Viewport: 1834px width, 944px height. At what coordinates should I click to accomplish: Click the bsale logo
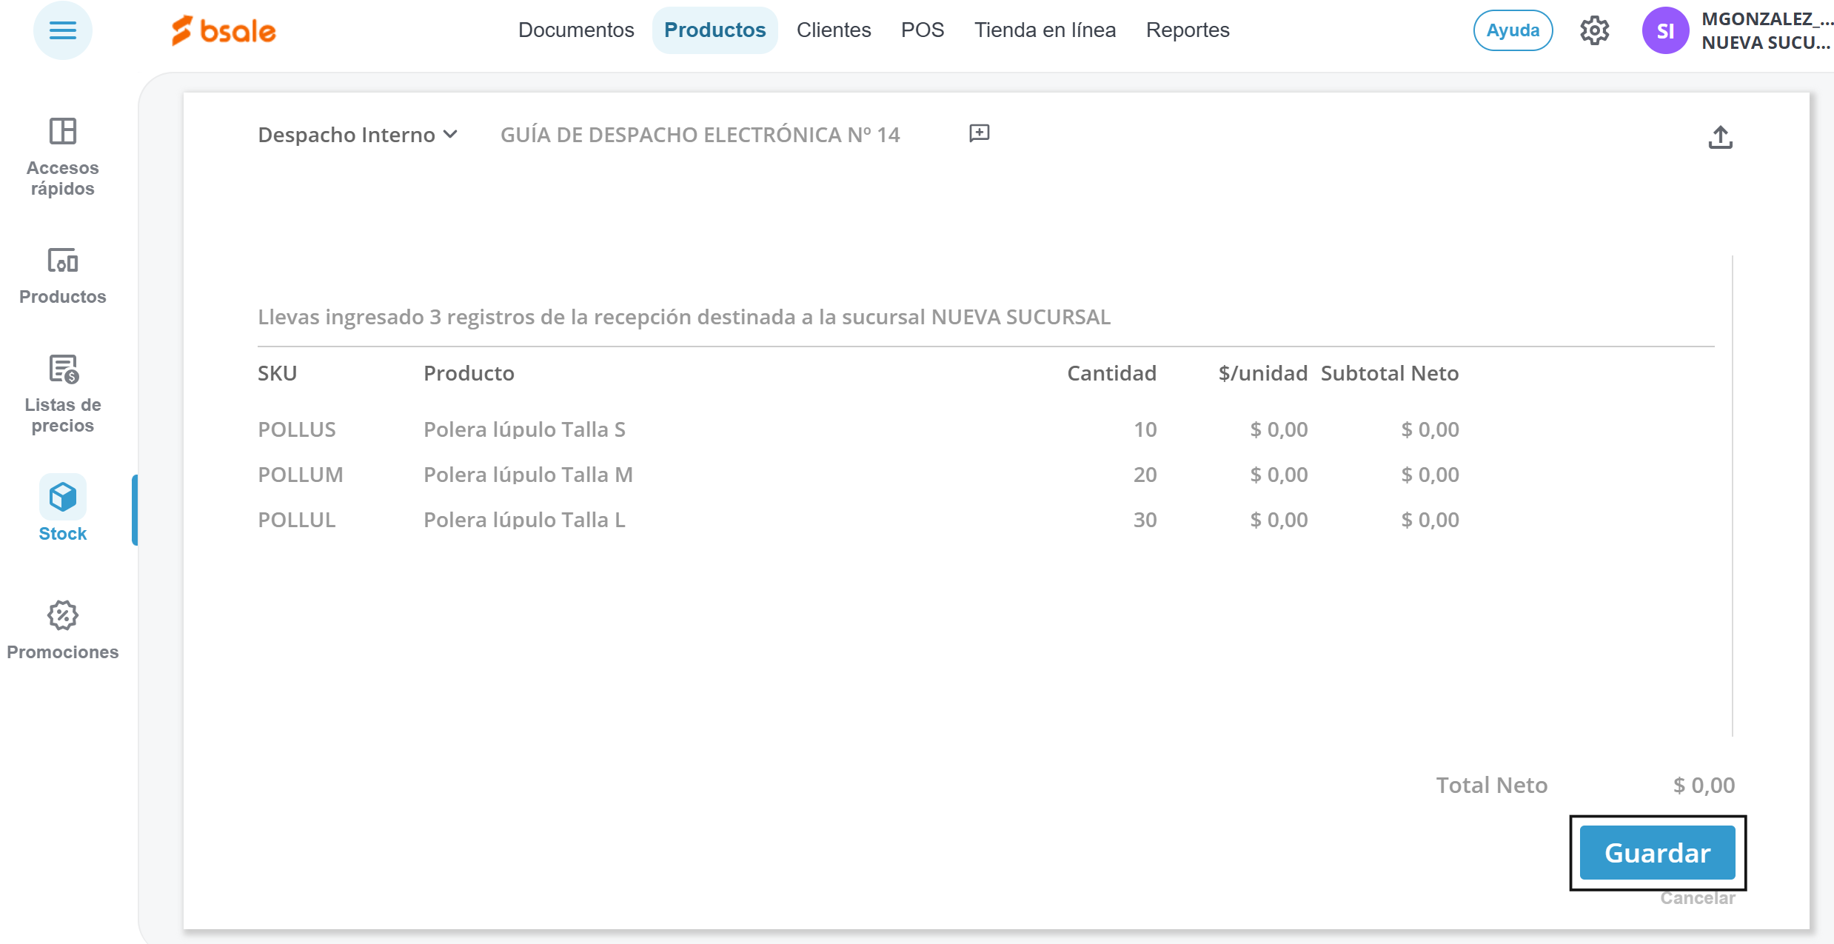coord(224,30)
